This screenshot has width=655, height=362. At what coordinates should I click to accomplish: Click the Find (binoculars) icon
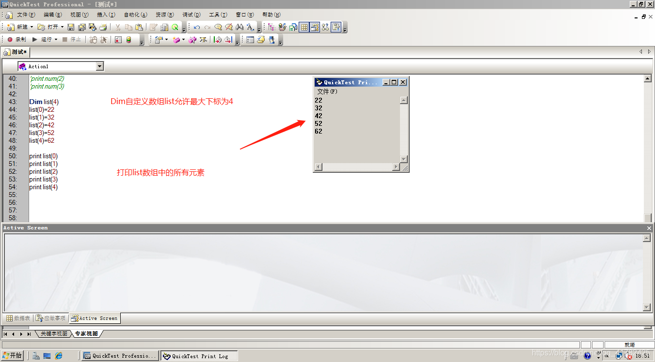(240, 27)
